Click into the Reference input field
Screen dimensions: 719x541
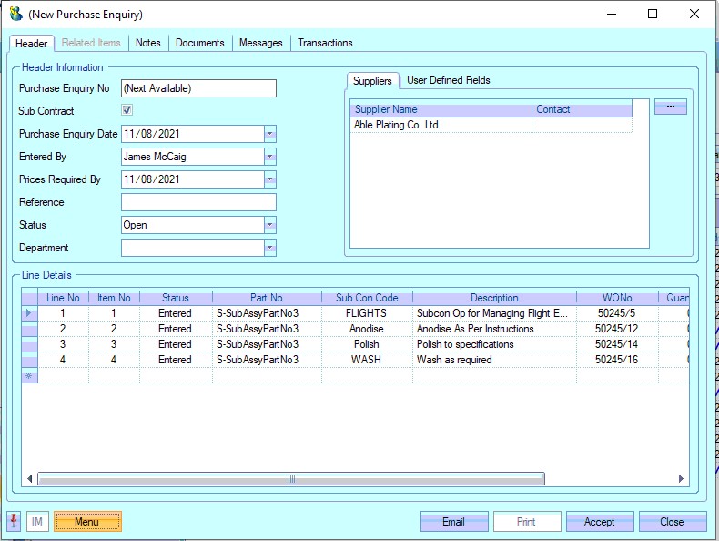[x=198, y=202]
